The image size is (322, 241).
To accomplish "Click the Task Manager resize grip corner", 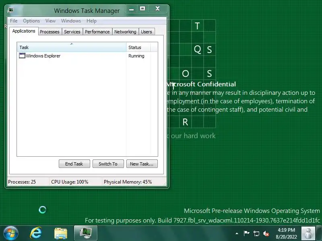I will pyautogui.click(x=165, y=184).
